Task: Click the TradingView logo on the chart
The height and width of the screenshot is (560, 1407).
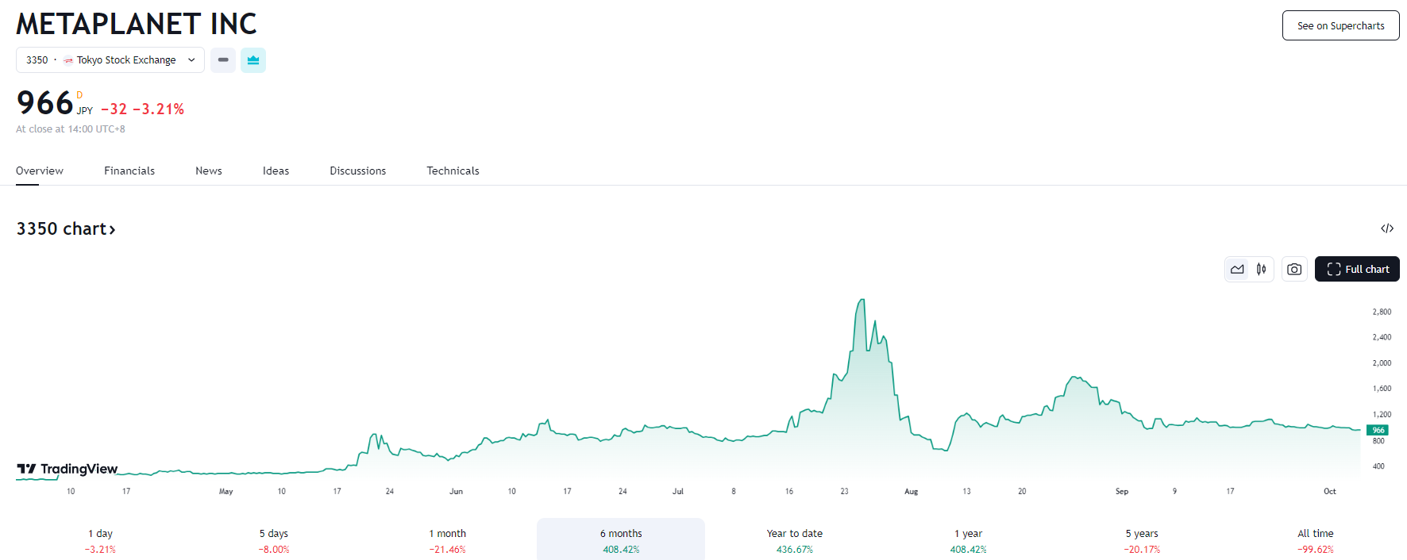Action: click(67, 469)
